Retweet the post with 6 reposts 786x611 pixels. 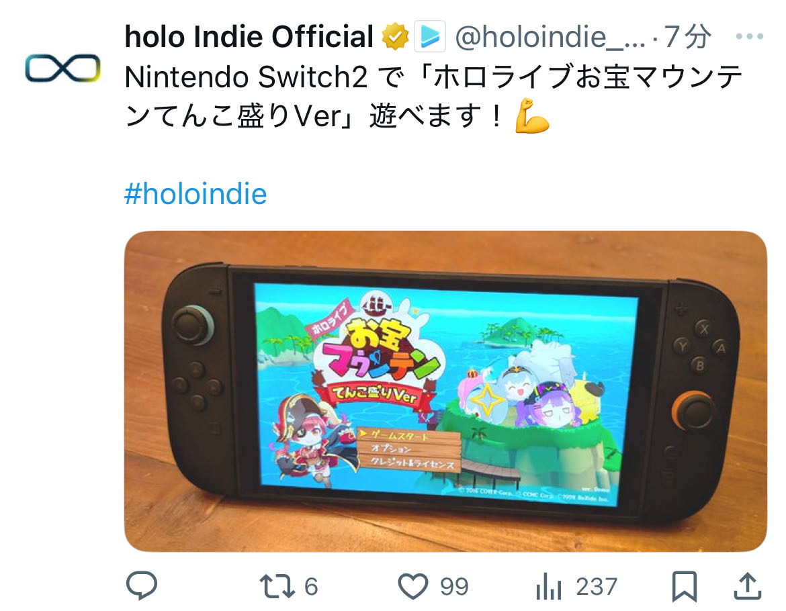tap(277, 586)
